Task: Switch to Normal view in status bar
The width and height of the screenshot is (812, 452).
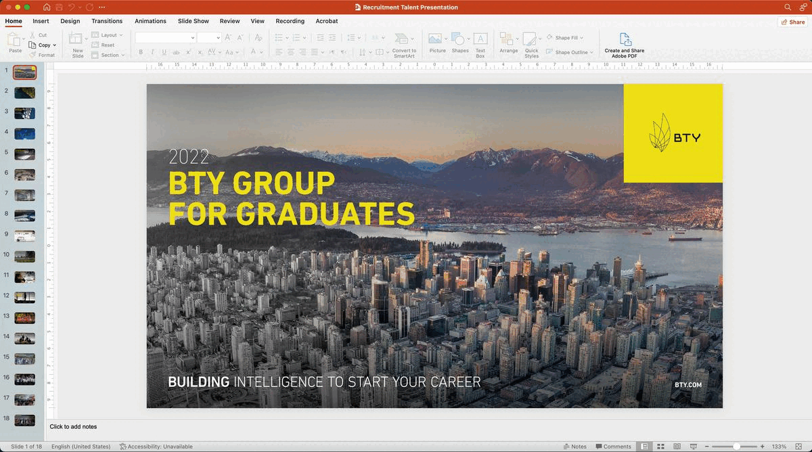Action: tap(645, 447)
